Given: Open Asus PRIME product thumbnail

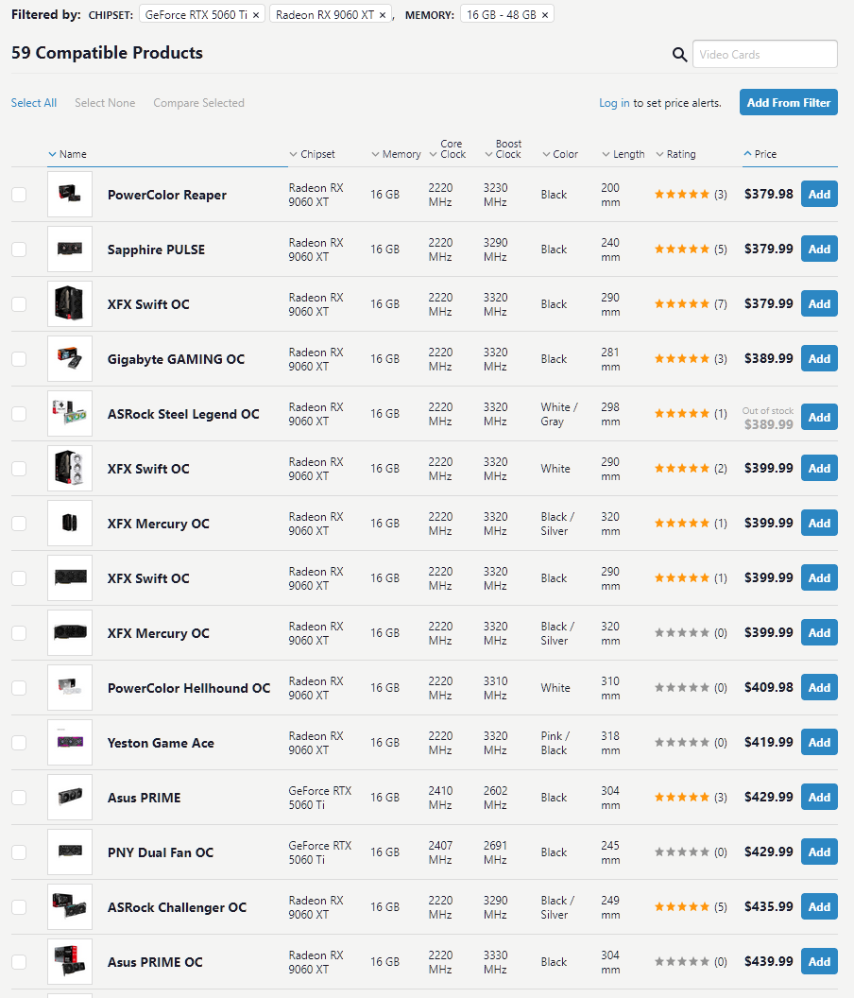Looking at the screenshot, I should pyautogui.click(x=70, y=797).
